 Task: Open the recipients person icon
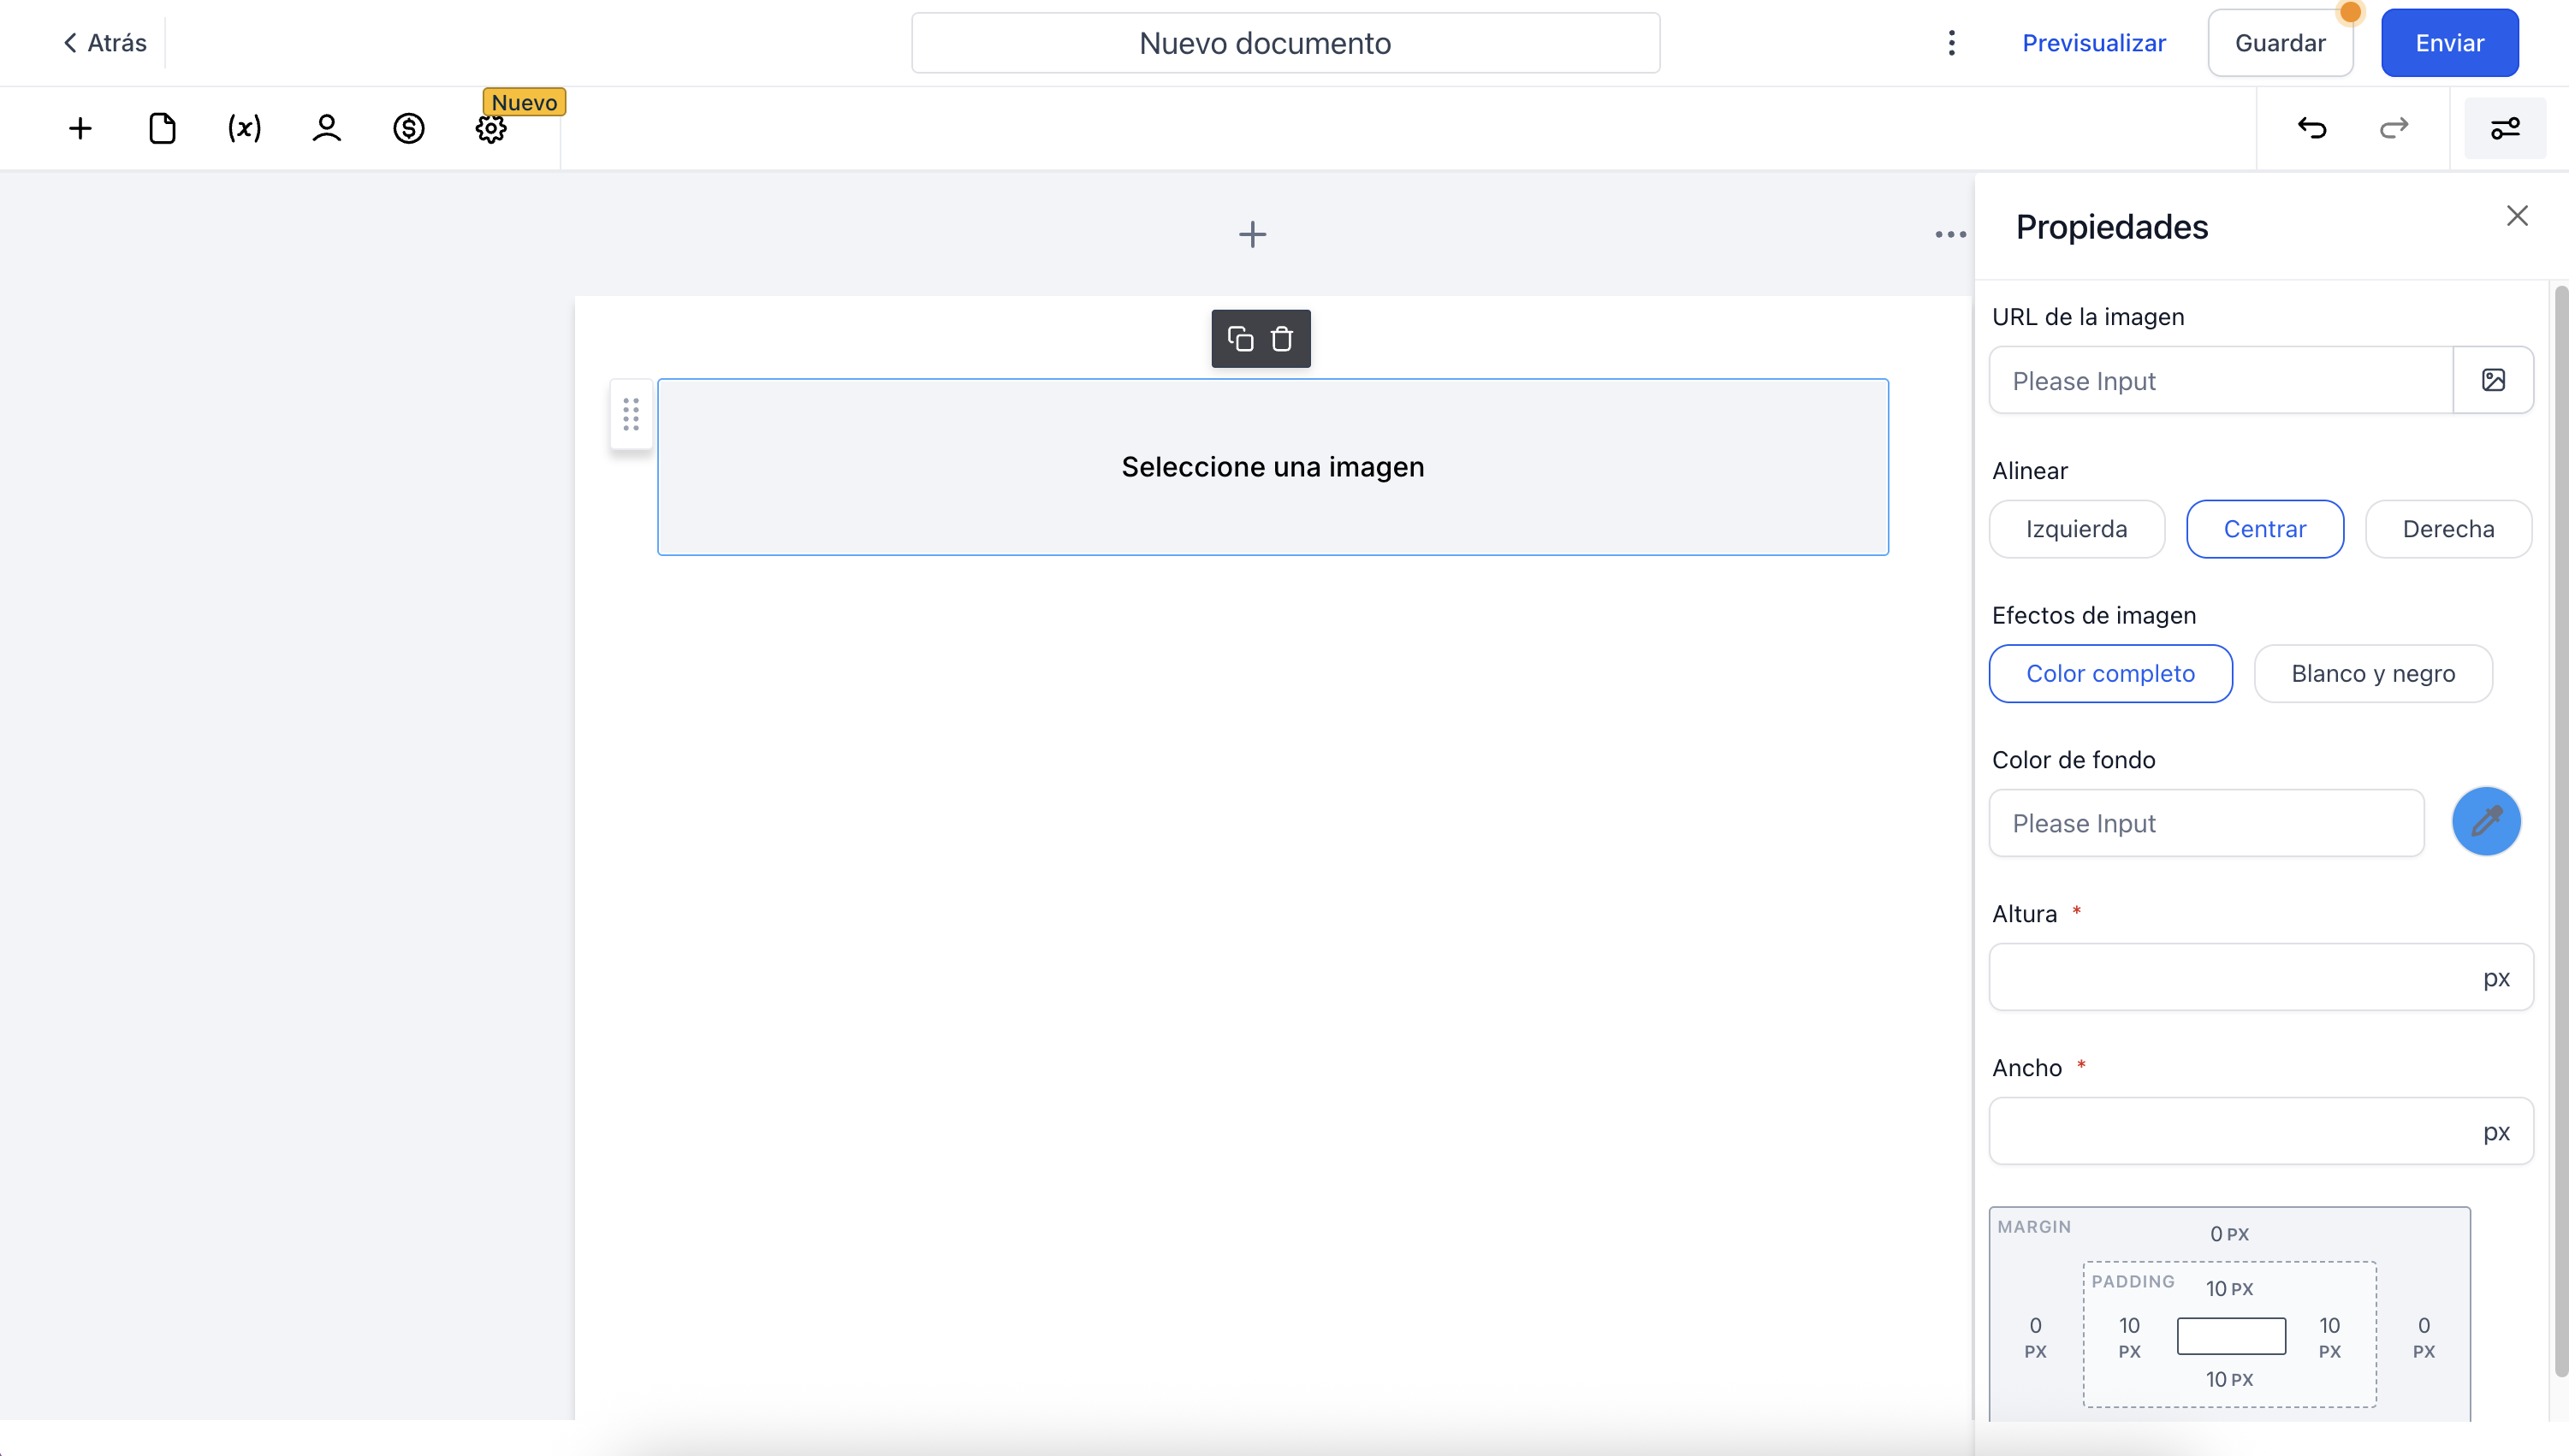(326, 128)
